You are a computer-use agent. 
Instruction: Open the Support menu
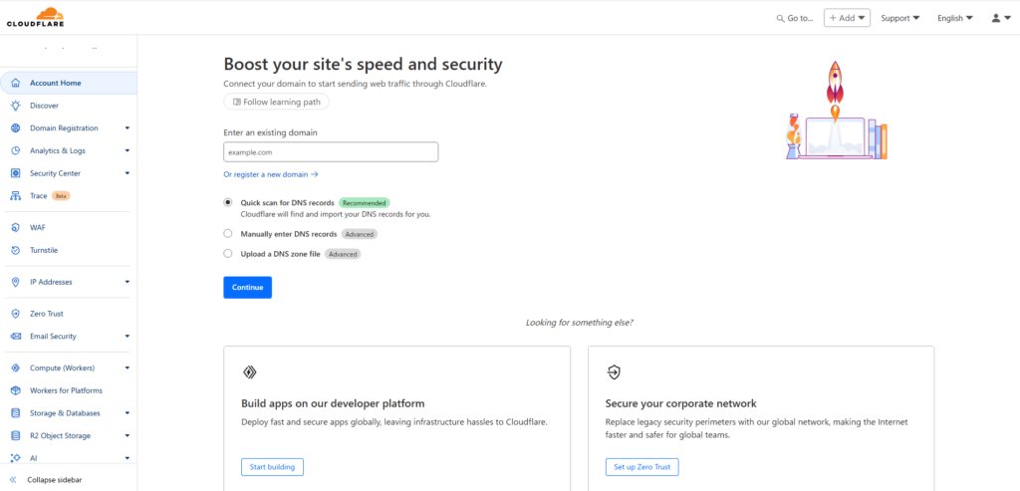[899, 18]
